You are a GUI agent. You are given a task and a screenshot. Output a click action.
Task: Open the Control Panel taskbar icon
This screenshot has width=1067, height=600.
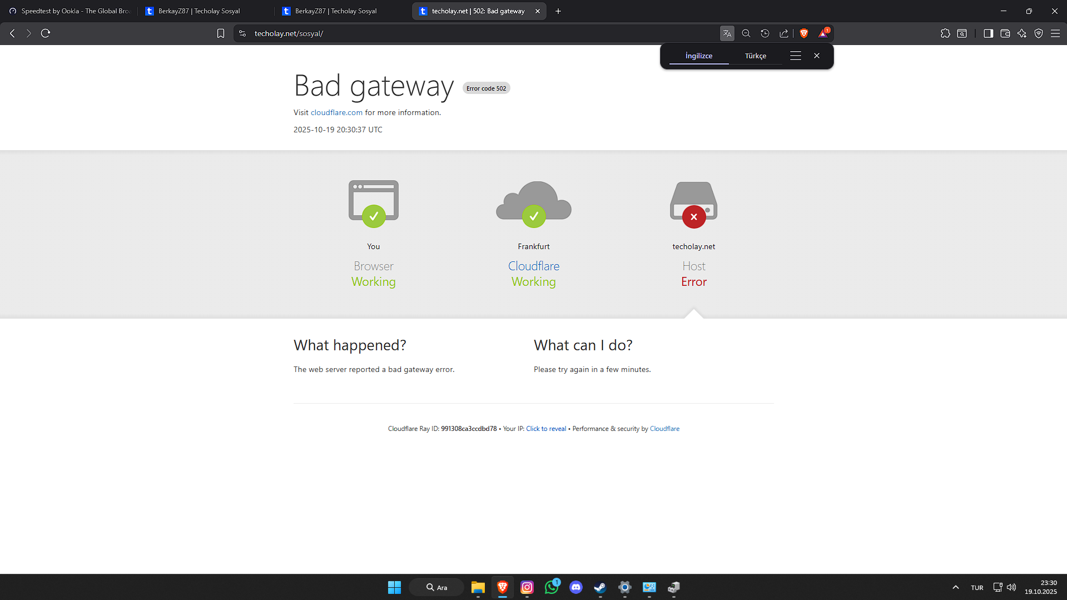(x=649, y=587)
